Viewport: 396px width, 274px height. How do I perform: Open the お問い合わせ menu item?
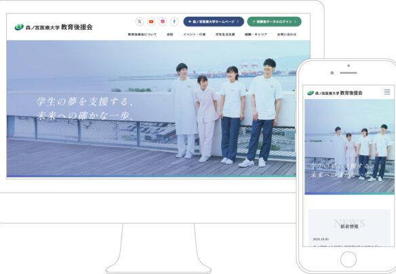[287, 35]
